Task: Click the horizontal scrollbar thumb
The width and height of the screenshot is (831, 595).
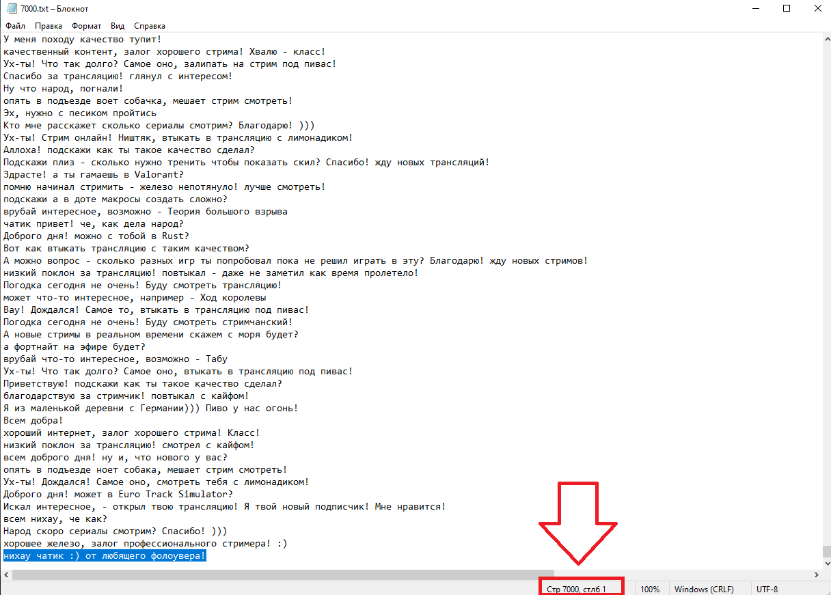Action: (283, 575)
